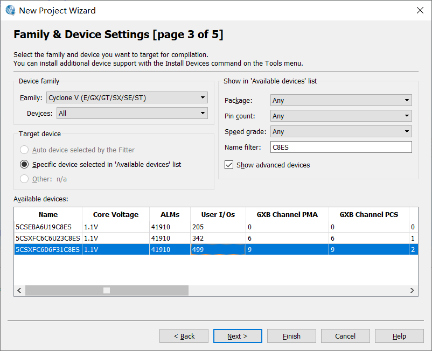The height and width of the screenshot is (351, 432).
Task: Expand the Pin count dropdown
Action: (x=341, y=116)
